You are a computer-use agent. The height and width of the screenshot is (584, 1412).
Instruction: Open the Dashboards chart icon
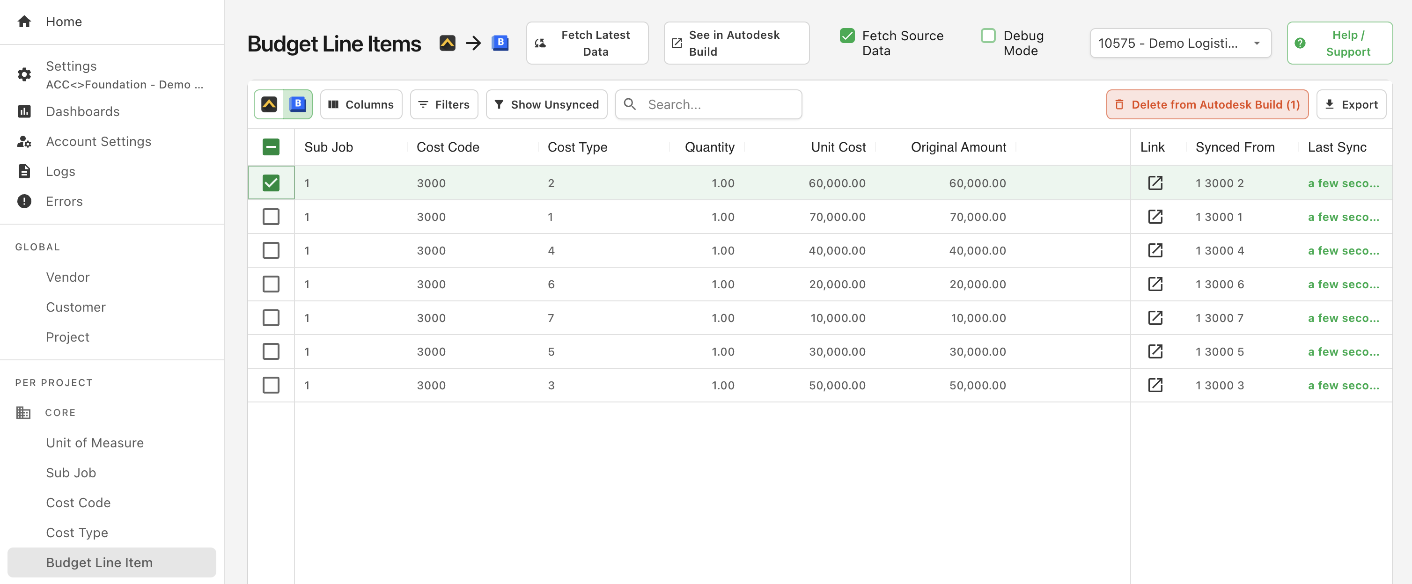[24, 111]
